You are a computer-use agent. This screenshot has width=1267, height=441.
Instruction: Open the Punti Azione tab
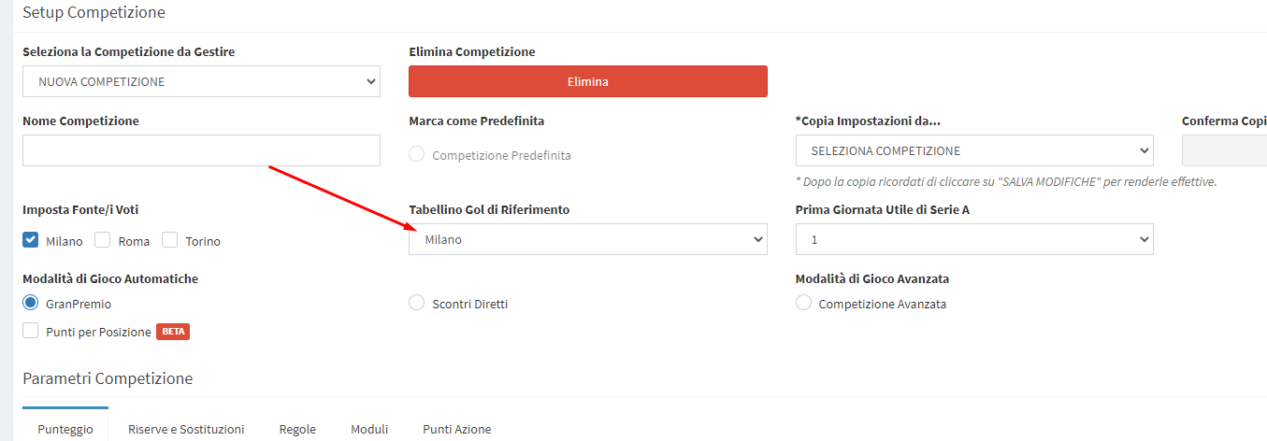[x=456, y=429]
